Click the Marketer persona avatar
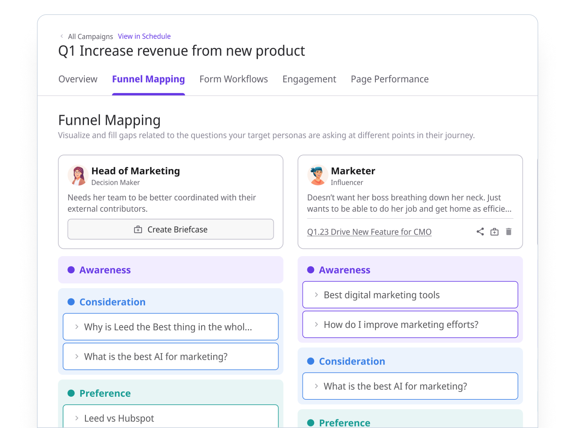The height and width of the screenshot is (428, 574). 318,175
